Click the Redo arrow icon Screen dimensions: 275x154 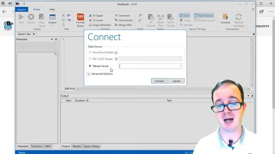click(69, 20)
